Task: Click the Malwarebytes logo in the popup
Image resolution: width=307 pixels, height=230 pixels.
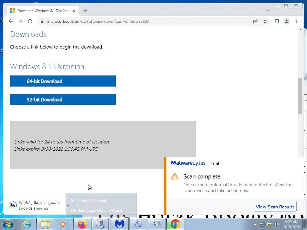Action: tap(188, 163)
